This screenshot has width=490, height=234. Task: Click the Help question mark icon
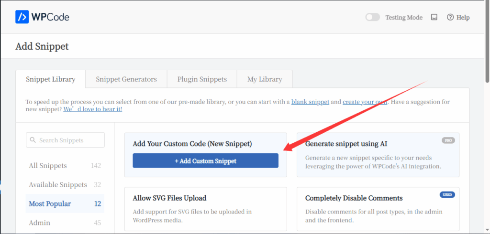pos(450,17)
